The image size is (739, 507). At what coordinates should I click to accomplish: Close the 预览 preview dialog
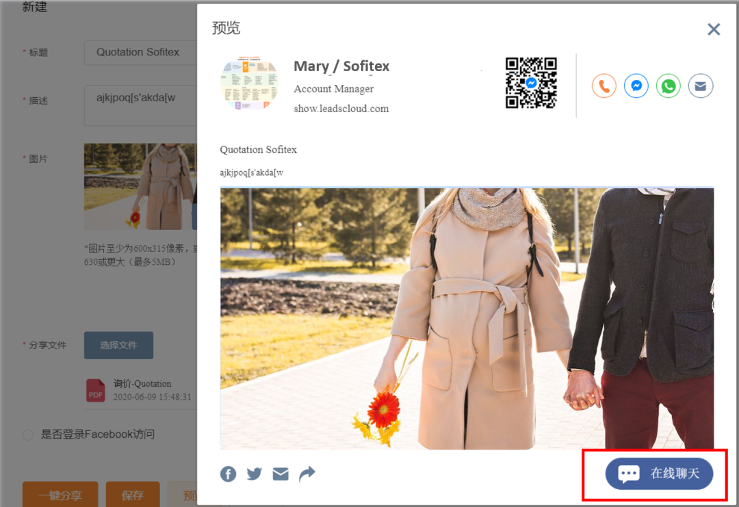(714, 29)
